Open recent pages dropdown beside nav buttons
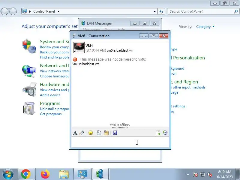This screenshot has height=180, width=240. [x=19, y=11]
